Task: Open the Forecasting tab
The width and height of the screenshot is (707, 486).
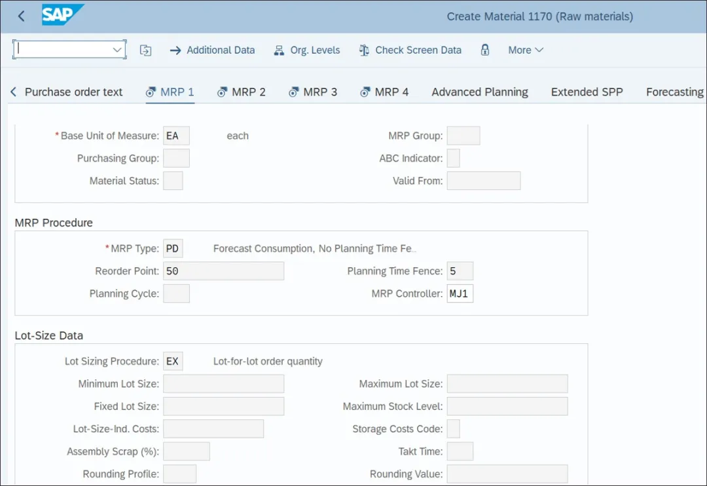Action: pyautogui.click(x=674, y=92)
